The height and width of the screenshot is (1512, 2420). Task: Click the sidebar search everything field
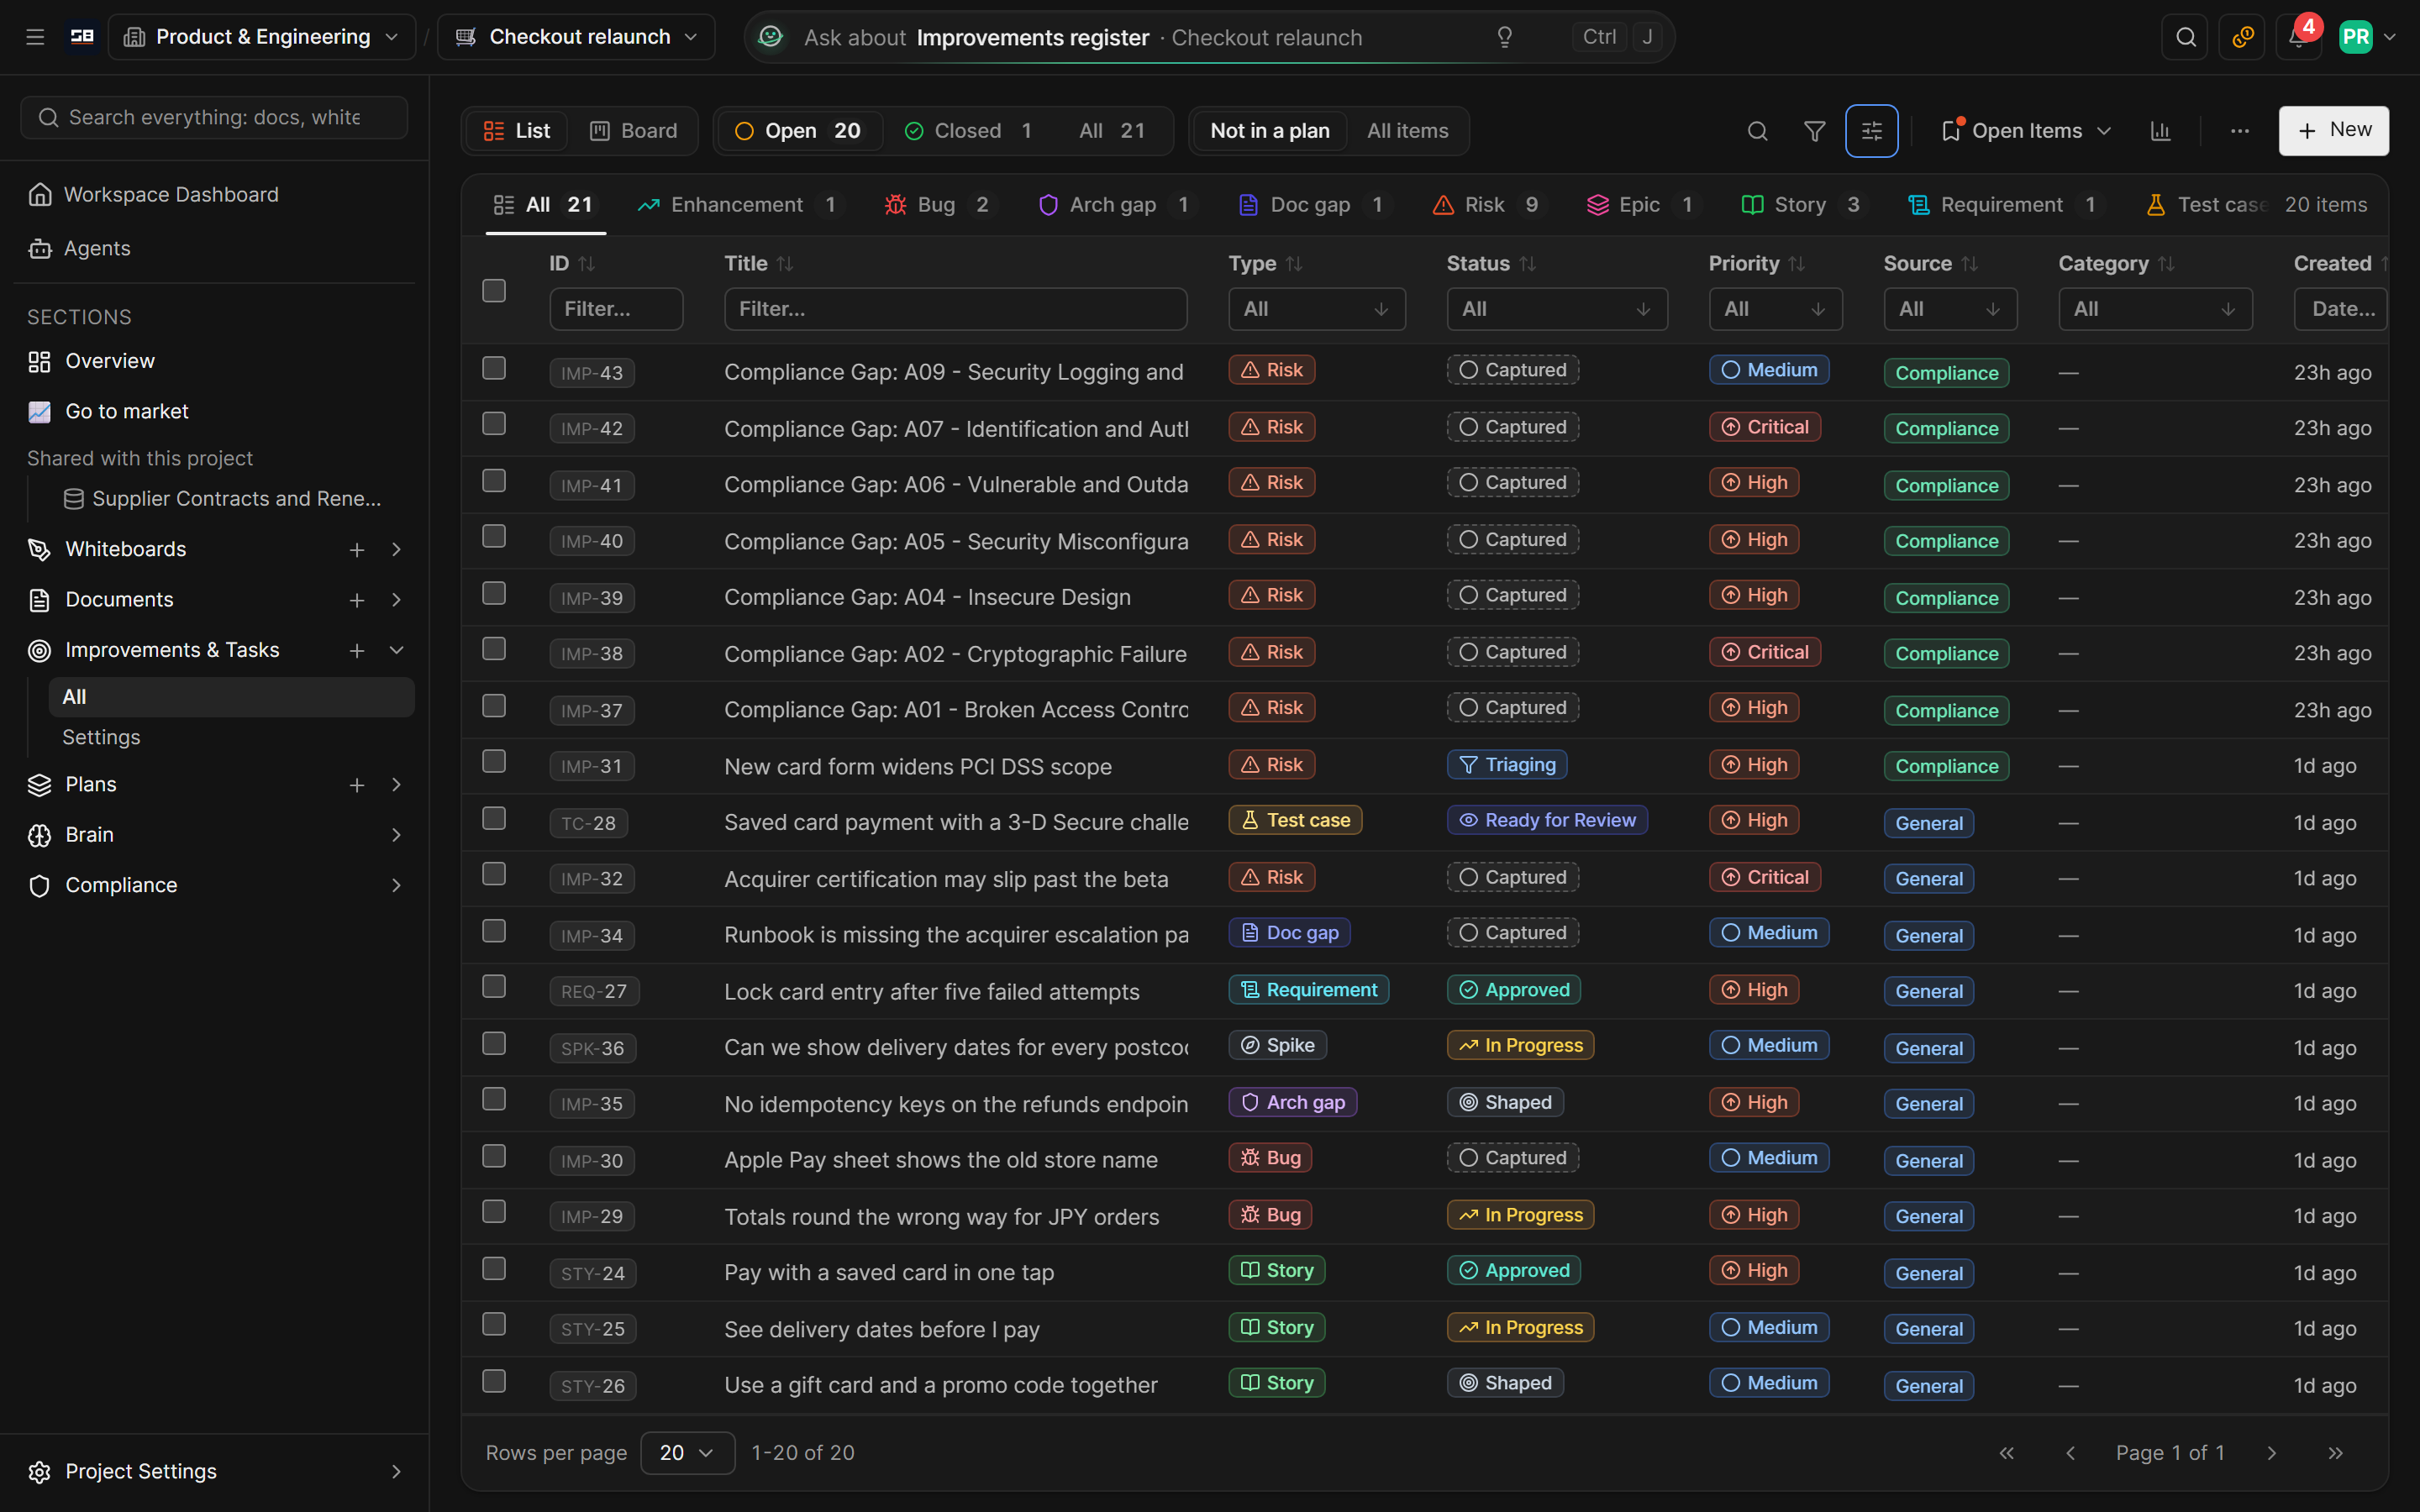[x=214, y=118]
